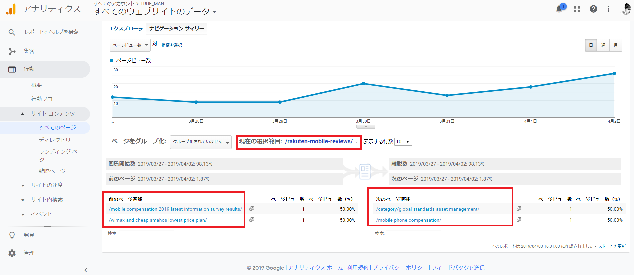Select すべてのページ in the sidebar
The height and width of the screenshot is (275, 634).
58,128
